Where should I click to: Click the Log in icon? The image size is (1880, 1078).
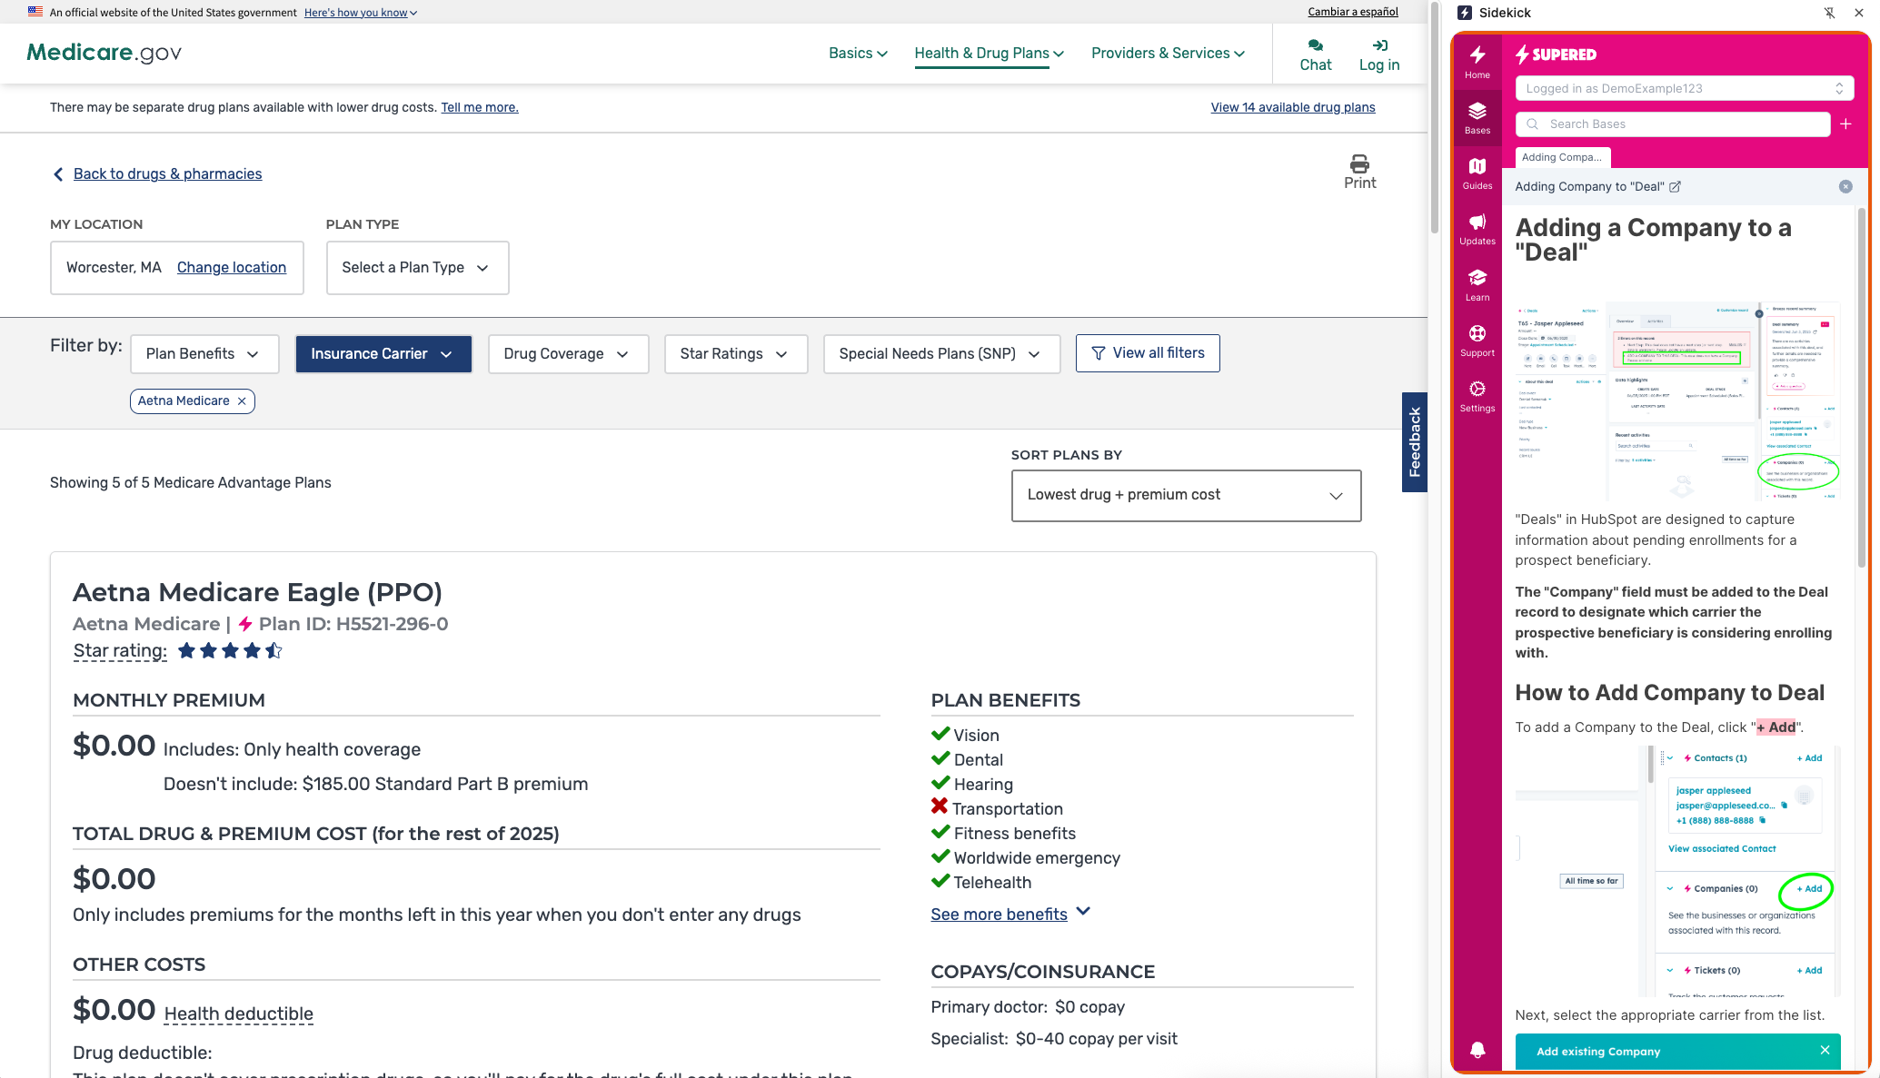click(x=1379, y=45)
